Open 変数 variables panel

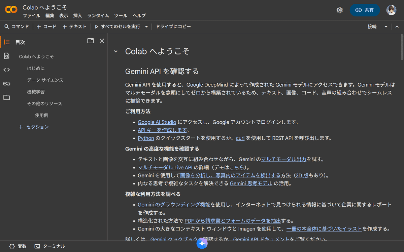[18, 246]
